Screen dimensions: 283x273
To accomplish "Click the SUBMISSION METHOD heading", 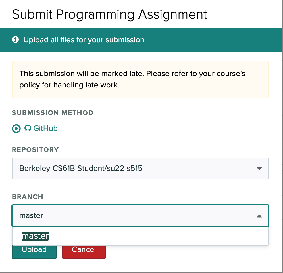I will [x=53, y=113].
